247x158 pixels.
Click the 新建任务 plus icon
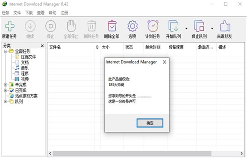[x=10, y=26]
